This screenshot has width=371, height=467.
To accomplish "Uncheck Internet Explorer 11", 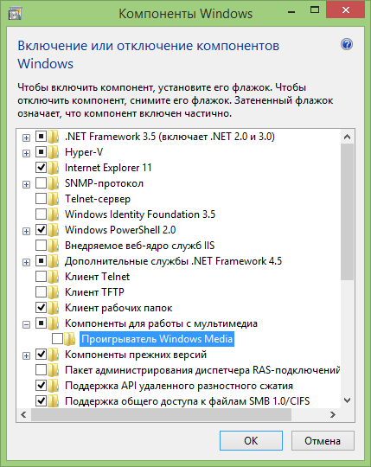I will point(42,168).
